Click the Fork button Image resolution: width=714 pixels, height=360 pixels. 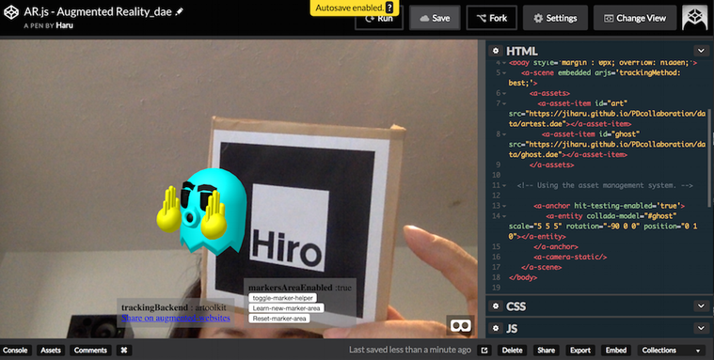pos(492,18)
